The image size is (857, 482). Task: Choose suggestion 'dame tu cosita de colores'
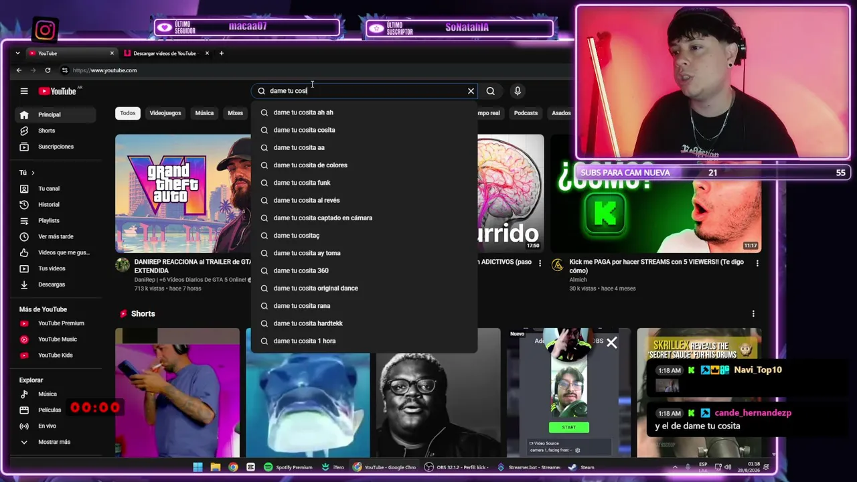[364, 165]
